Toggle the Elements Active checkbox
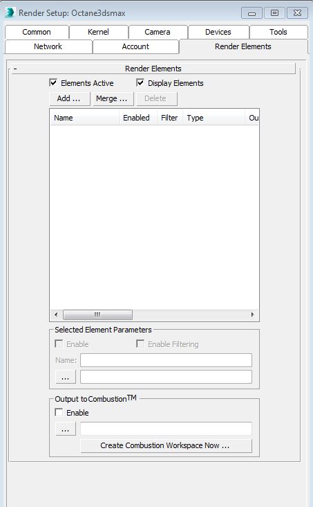Screen dimensions: 313x507 coord(54,83)
